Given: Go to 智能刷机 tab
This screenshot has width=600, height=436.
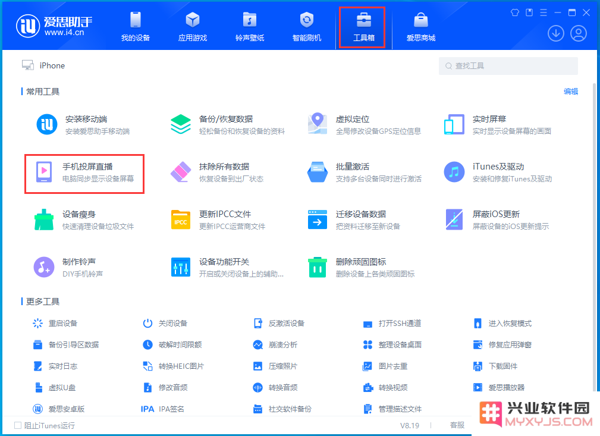Looking at the screenshot, I should click(306, 26).
